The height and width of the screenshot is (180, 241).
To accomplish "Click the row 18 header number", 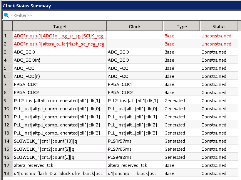I will [6, 173].
